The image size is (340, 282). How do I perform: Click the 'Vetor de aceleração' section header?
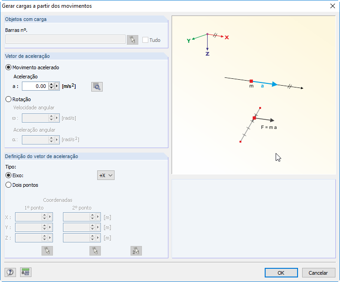coord(27,56)
